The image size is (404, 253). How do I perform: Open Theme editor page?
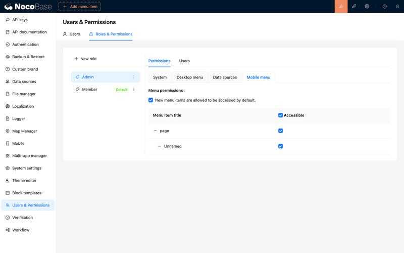[28, 181]
